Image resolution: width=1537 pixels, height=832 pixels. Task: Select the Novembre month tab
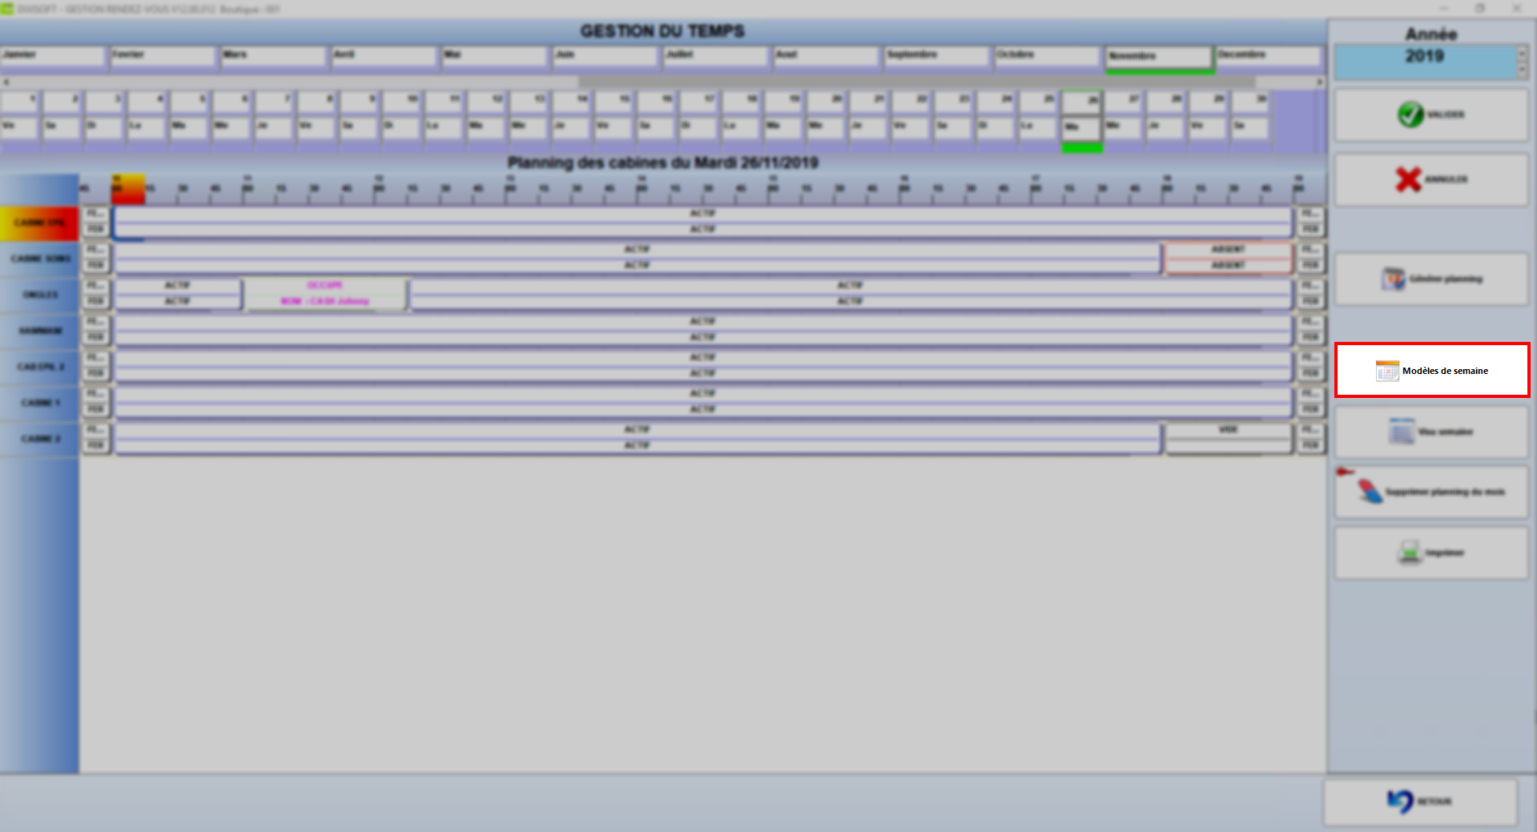click(1159, 57)
